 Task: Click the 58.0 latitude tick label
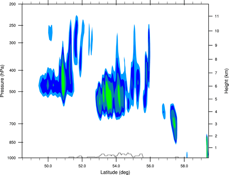pos(184,166)
